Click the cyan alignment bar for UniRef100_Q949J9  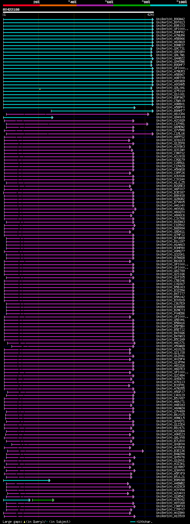tap(28, 117)
